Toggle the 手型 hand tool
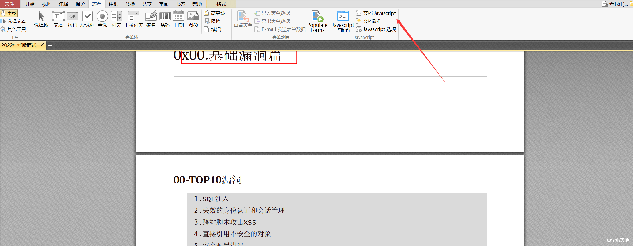Image resolution: width=633 pixels, height=246 pixels. 9,13
